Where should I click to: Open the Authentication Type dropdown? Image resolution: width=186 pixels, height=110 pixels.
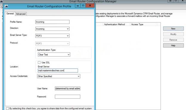click(x=54, y=55)
